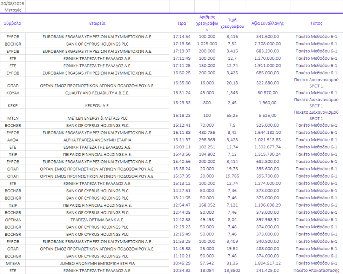The height and width of the screenshot is (274, 343).
Task: Select quantity cell 102.251
Action: 207,147
